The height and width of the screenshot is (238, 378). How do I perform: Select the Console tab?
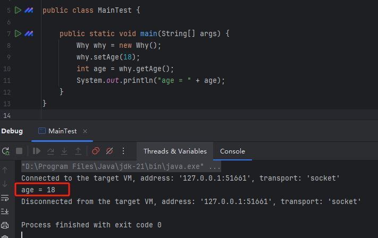pos(232,151)
